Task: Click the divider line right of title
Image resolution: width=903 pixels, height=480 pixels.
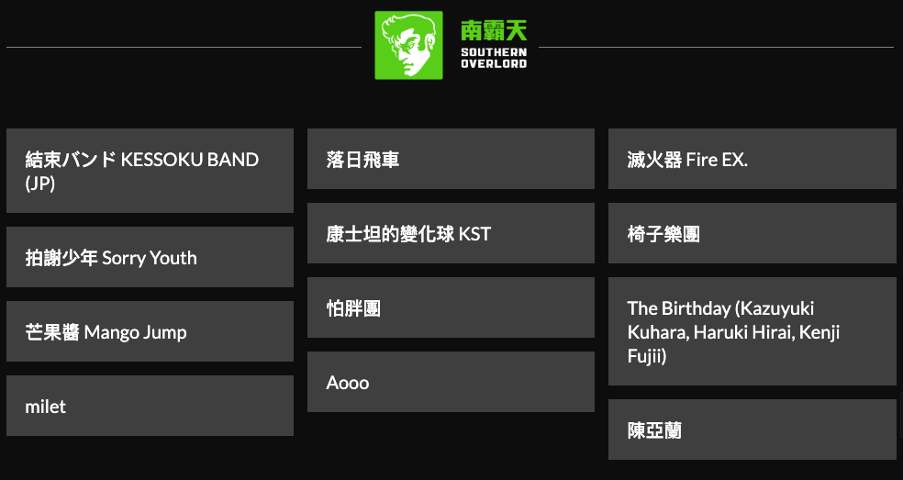Action: tap(716, 47)
